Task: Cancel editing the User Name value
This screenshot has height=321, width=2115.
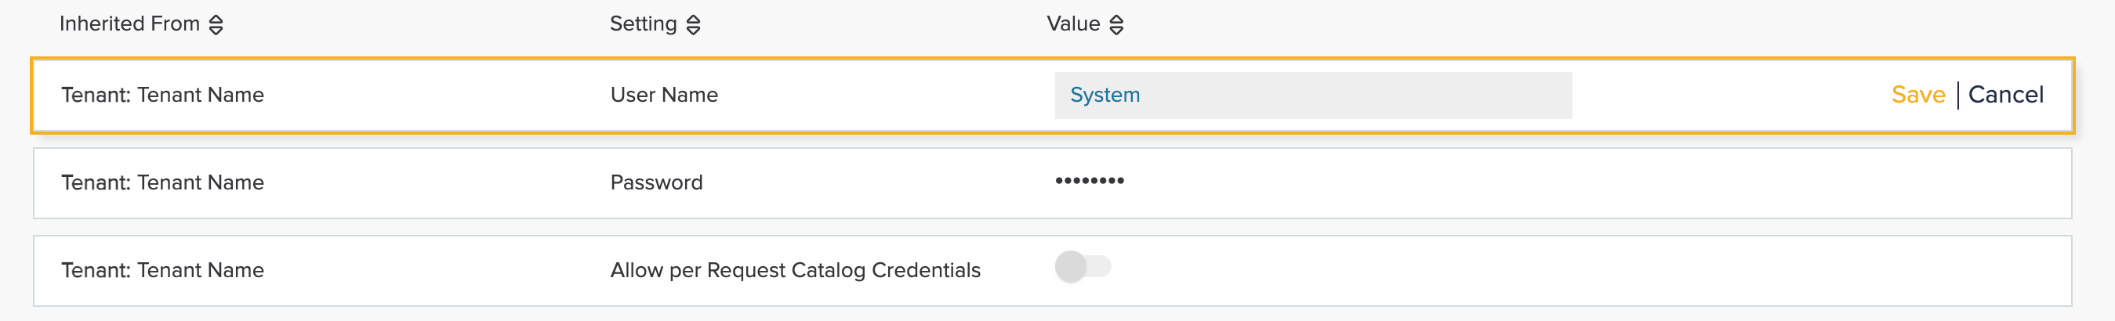Action: click(x=2005, y=96)
